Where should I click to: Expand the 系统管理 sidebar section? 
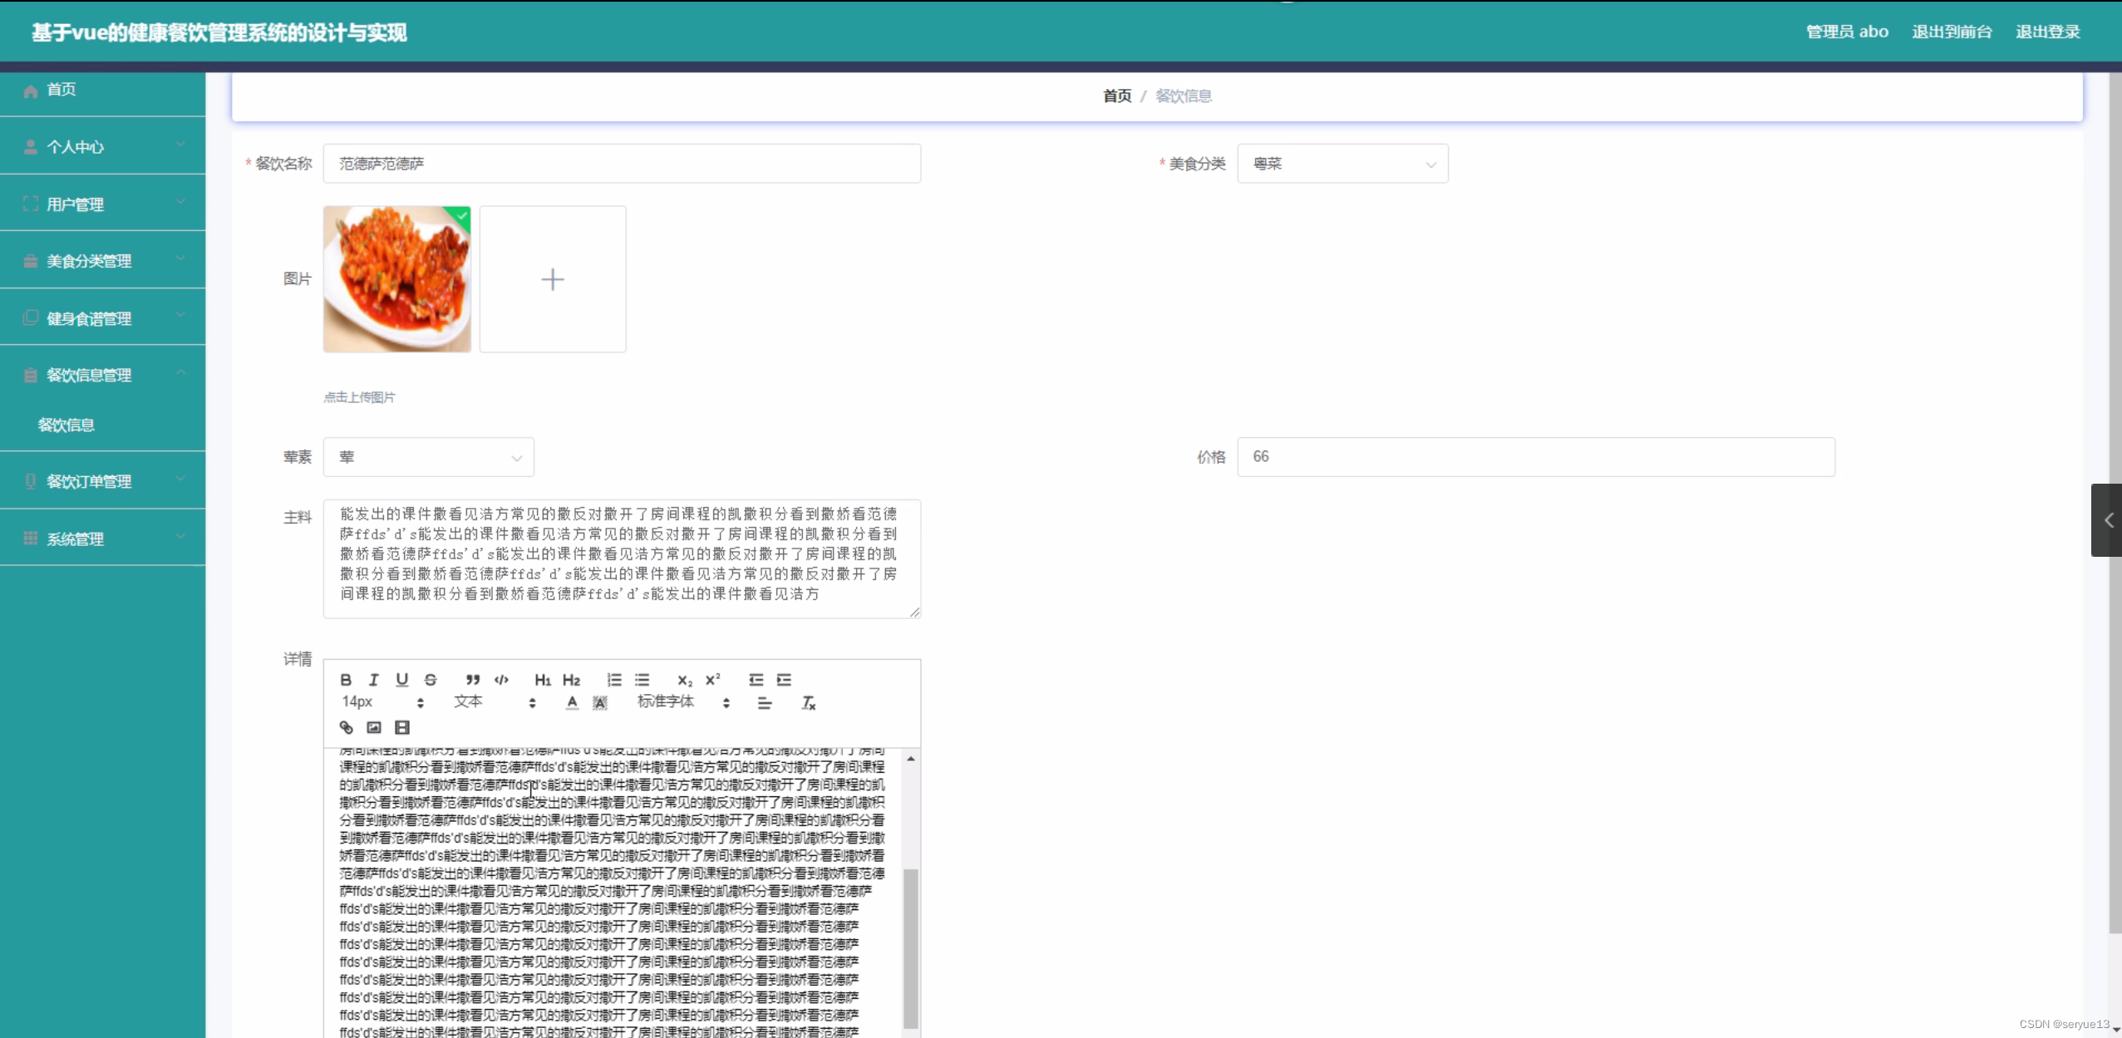(x=103, y=538)
